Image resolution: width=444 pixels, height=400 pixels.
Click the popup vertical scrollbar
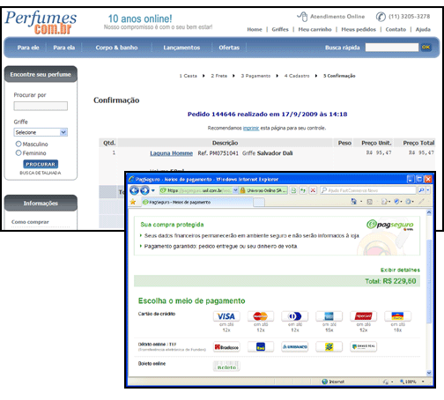coord(429,293)
